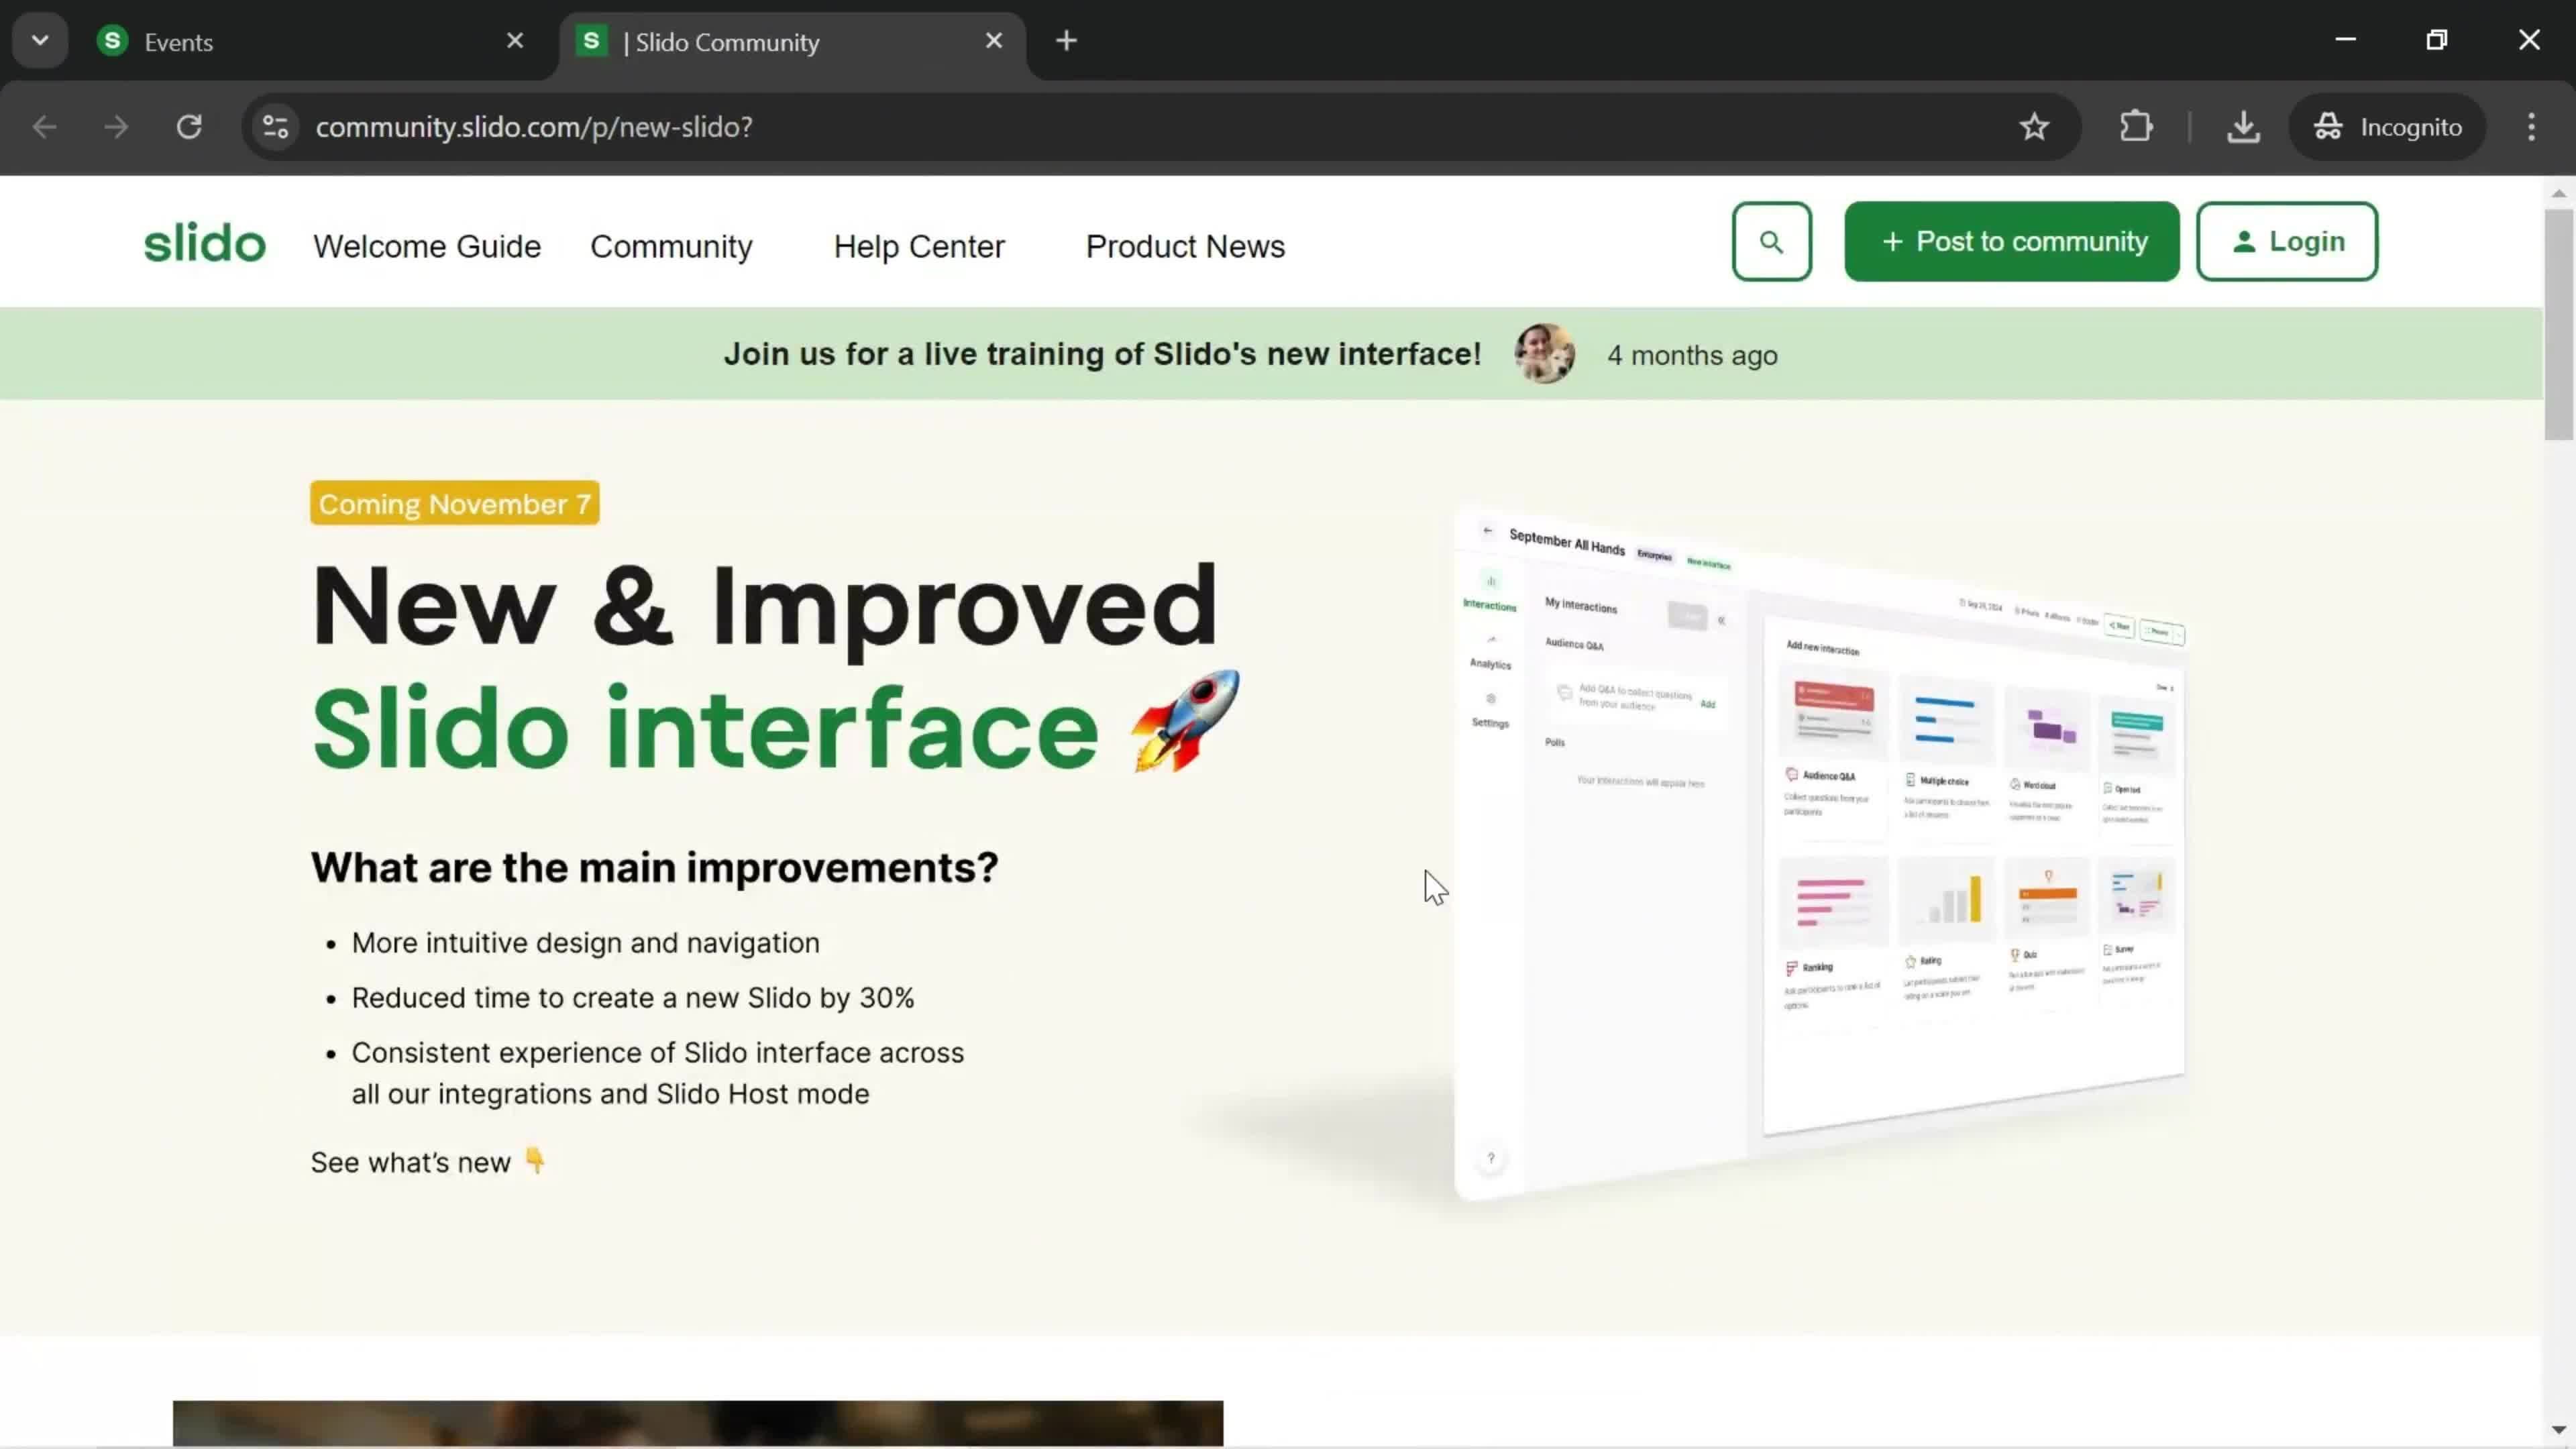Click the video thumbnail at page bottom
Screen dimensions: 2576x1449
[698, 1423]
